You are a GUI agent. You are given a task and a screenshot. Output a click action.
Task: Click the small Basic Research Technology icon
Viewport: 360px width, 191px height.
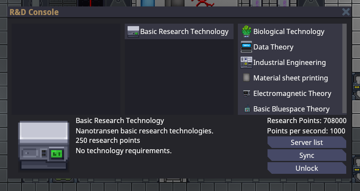point(133,31)
